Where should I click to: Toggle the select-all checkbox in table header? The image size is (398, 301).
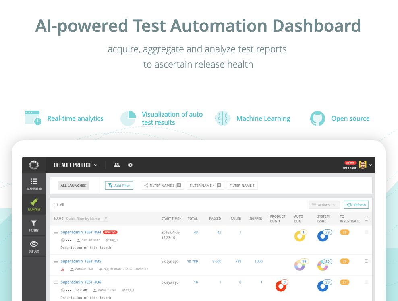(x=366, y=219)
